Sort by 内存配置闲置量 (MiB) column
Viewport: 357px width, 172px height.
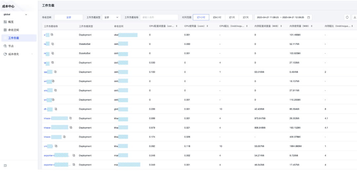pyautogui.click(x=281, y=26)
